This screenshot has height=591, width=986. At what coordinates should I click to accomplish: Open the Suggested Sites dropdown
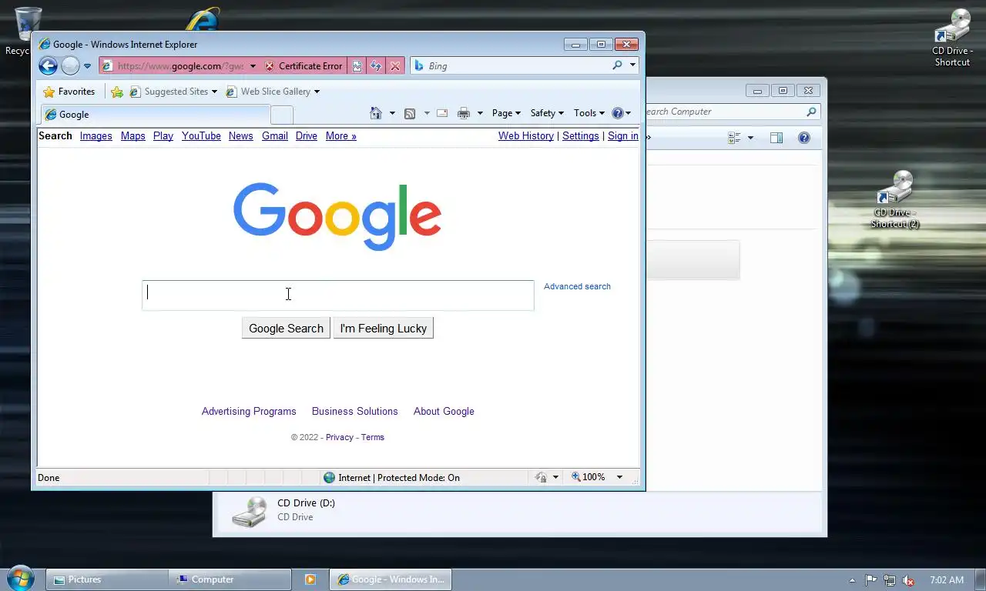click(x=173, y=92)
